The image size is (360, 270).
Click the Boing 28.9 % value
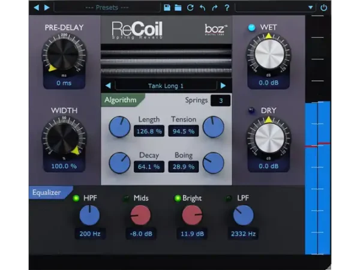[184, 167]
